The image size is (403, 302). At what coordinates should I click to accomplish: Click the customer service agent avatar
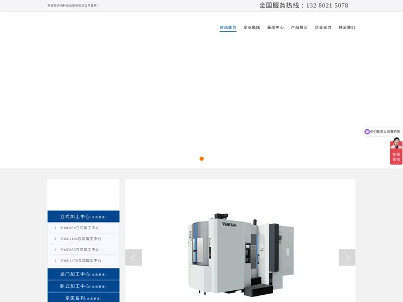click(396, 143)
